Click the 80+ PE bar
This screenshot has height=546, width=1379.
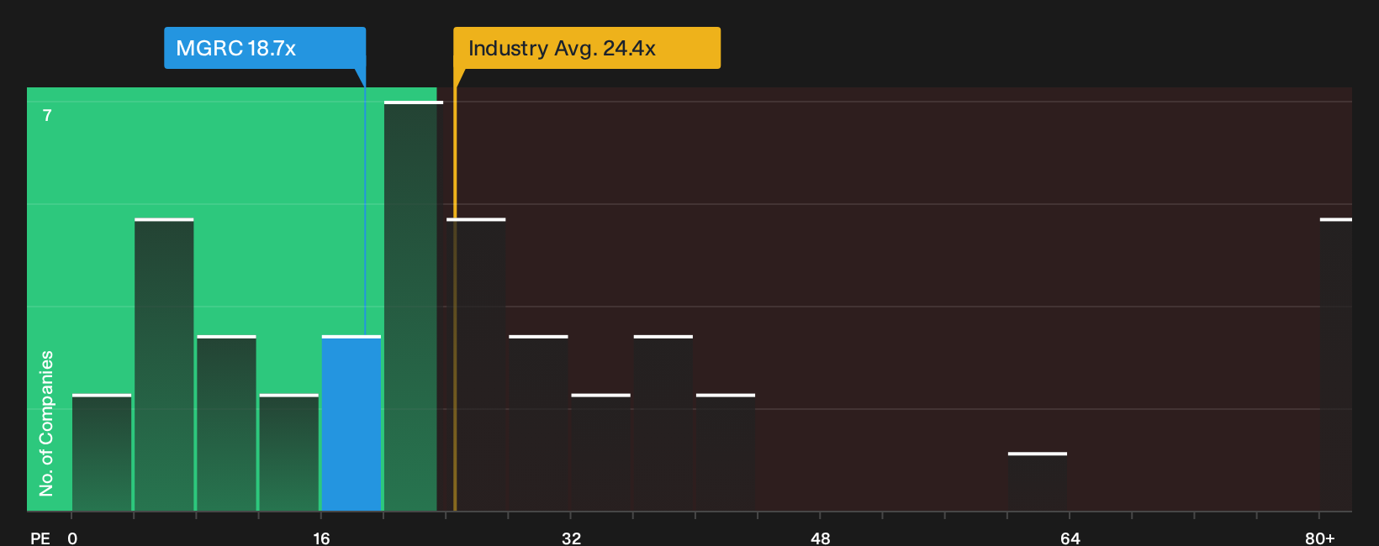point(1336,365)
